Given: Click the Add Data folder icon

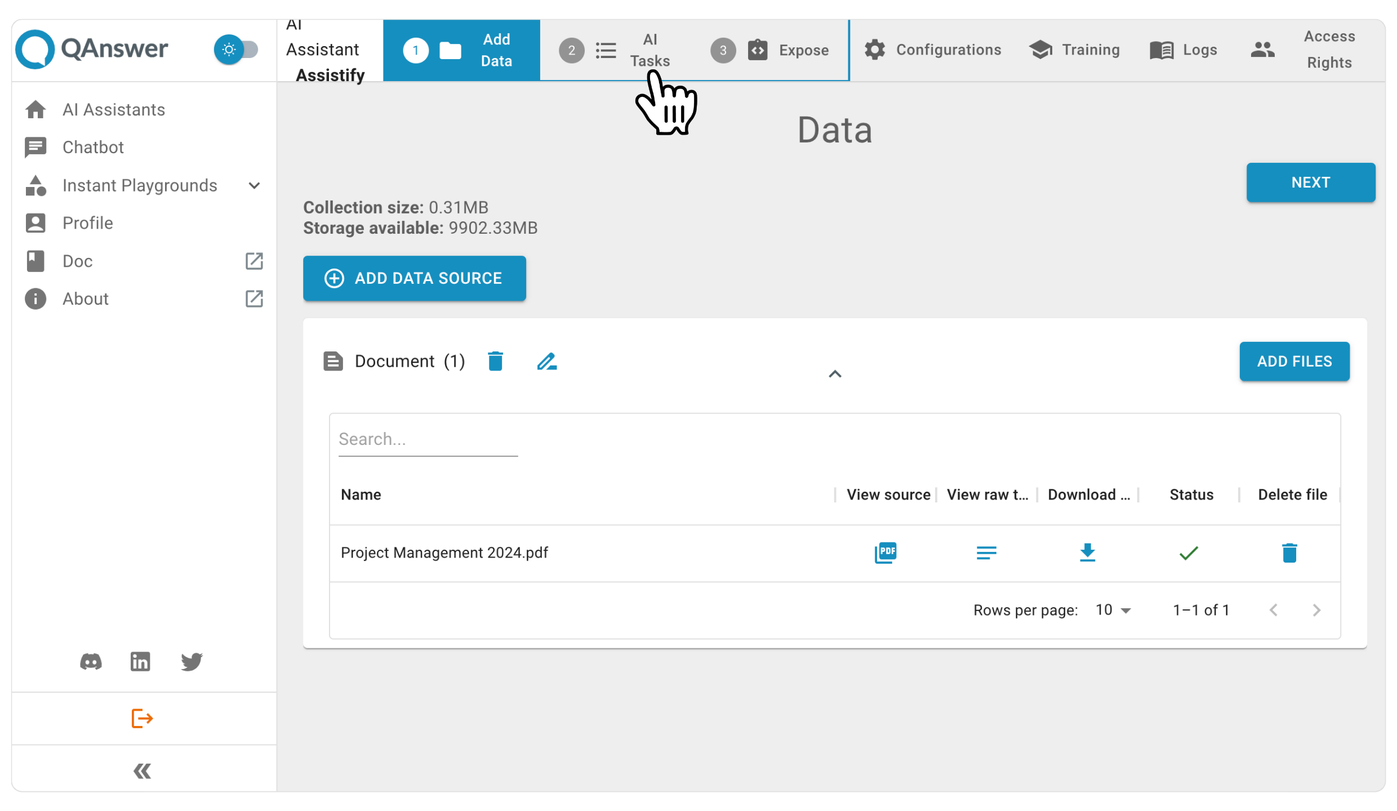Looking at the screenshot, I should pos(450,50).
